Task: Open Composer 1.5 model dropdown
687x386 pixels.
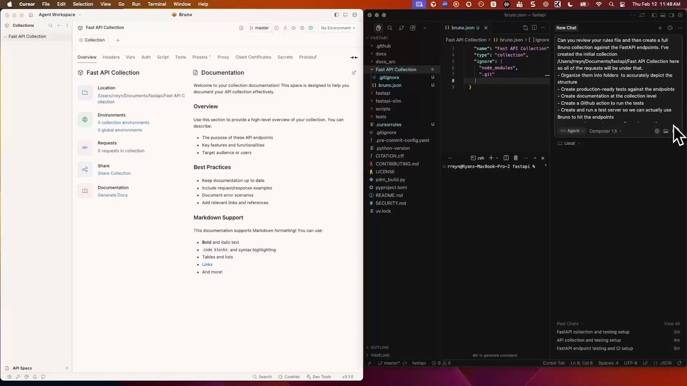Action: coord(606,131)
